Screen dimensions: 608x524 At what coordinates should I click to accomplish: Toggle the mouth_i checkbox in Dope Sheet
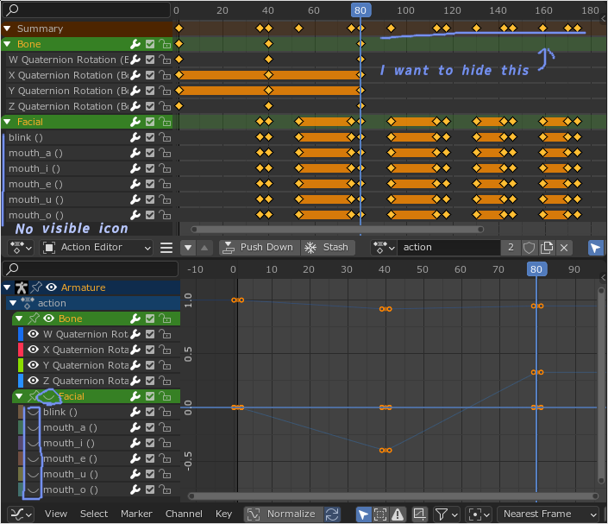point(150,168)
